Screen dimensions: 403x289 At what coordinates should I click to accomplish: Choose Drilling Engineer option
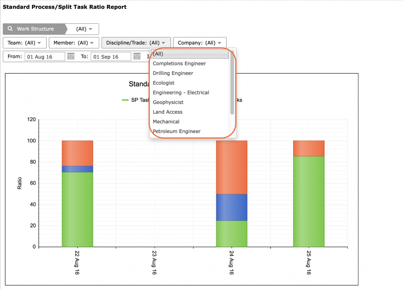173,73
